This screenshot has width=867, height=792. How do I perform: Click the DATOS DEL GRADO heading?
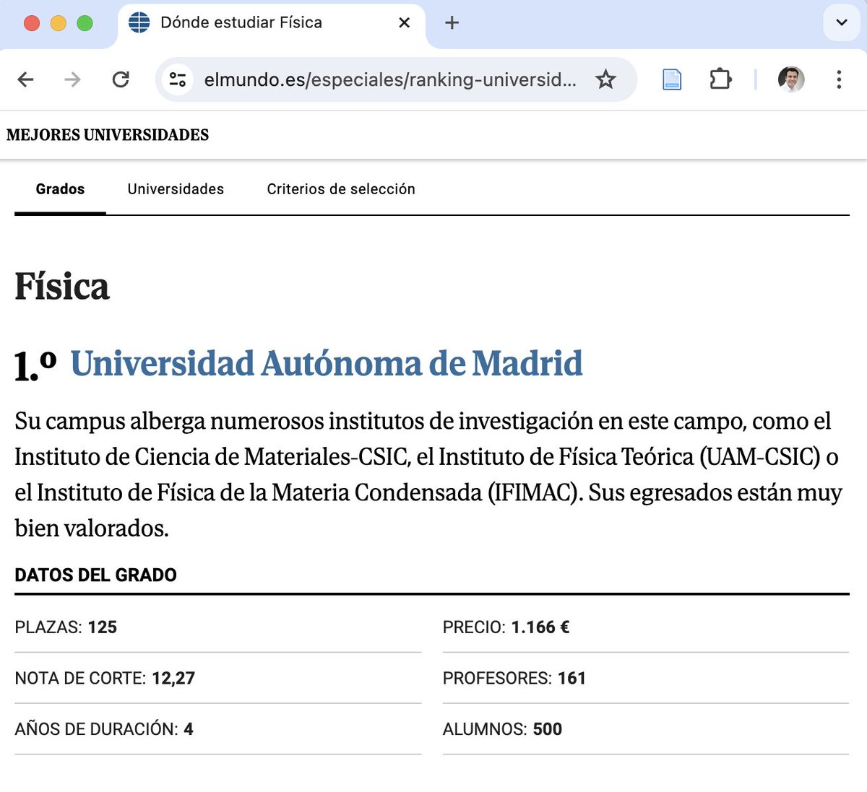tap(95, 575)
